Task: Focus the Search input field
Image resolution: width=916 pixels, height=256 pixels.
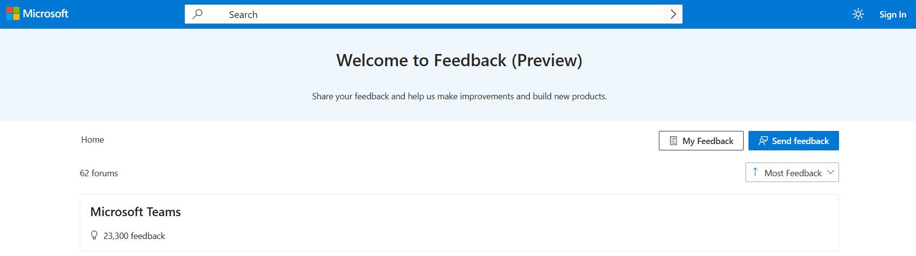Action: tap(433, 14)
